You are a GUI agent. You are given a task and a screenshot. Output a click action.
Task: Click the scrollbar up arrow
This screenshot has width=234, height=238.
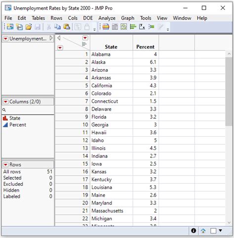click(229, 54)
